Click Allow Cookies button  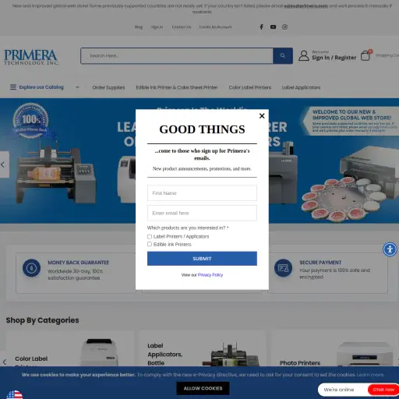pyautogui.click(x=203, y=388)
